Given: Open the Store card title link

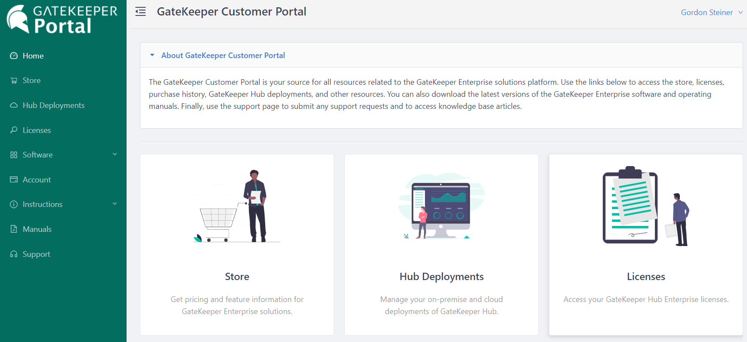Looking at the screenshot, I should 237,277.
